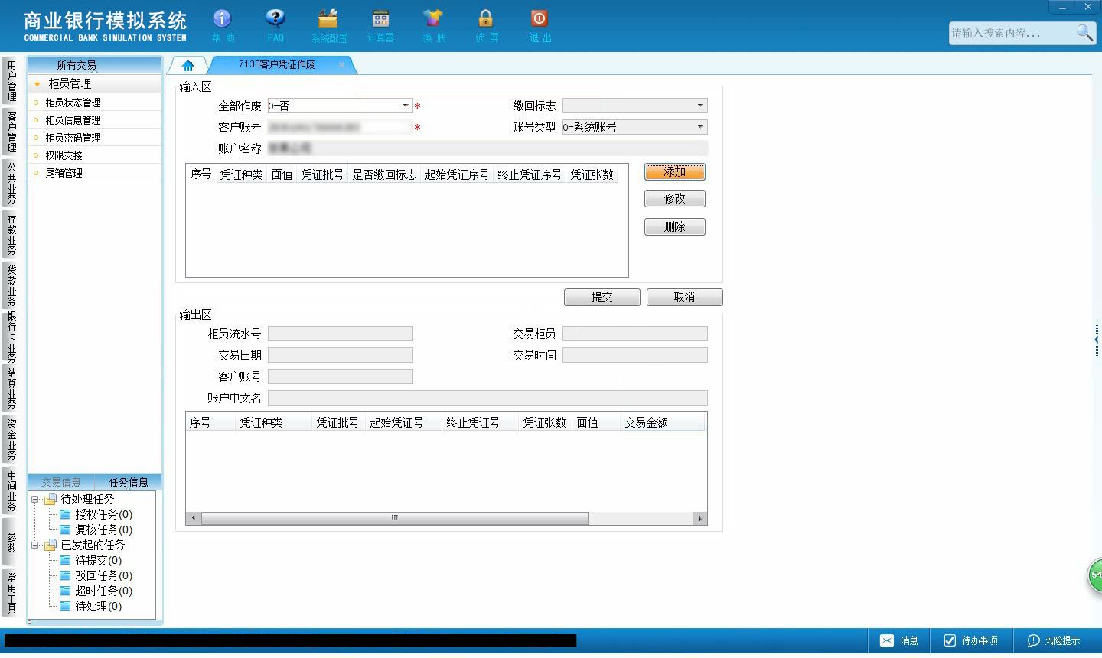Select the 存款业务 side tab
This screenshot has width=1102, height=658.
tap(11, 234)
